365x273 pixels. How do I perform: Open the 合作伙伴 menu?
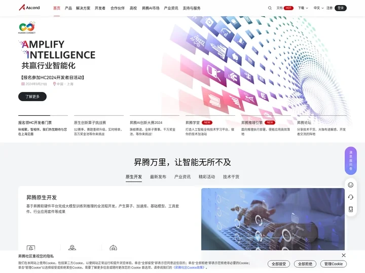[118, 8]
